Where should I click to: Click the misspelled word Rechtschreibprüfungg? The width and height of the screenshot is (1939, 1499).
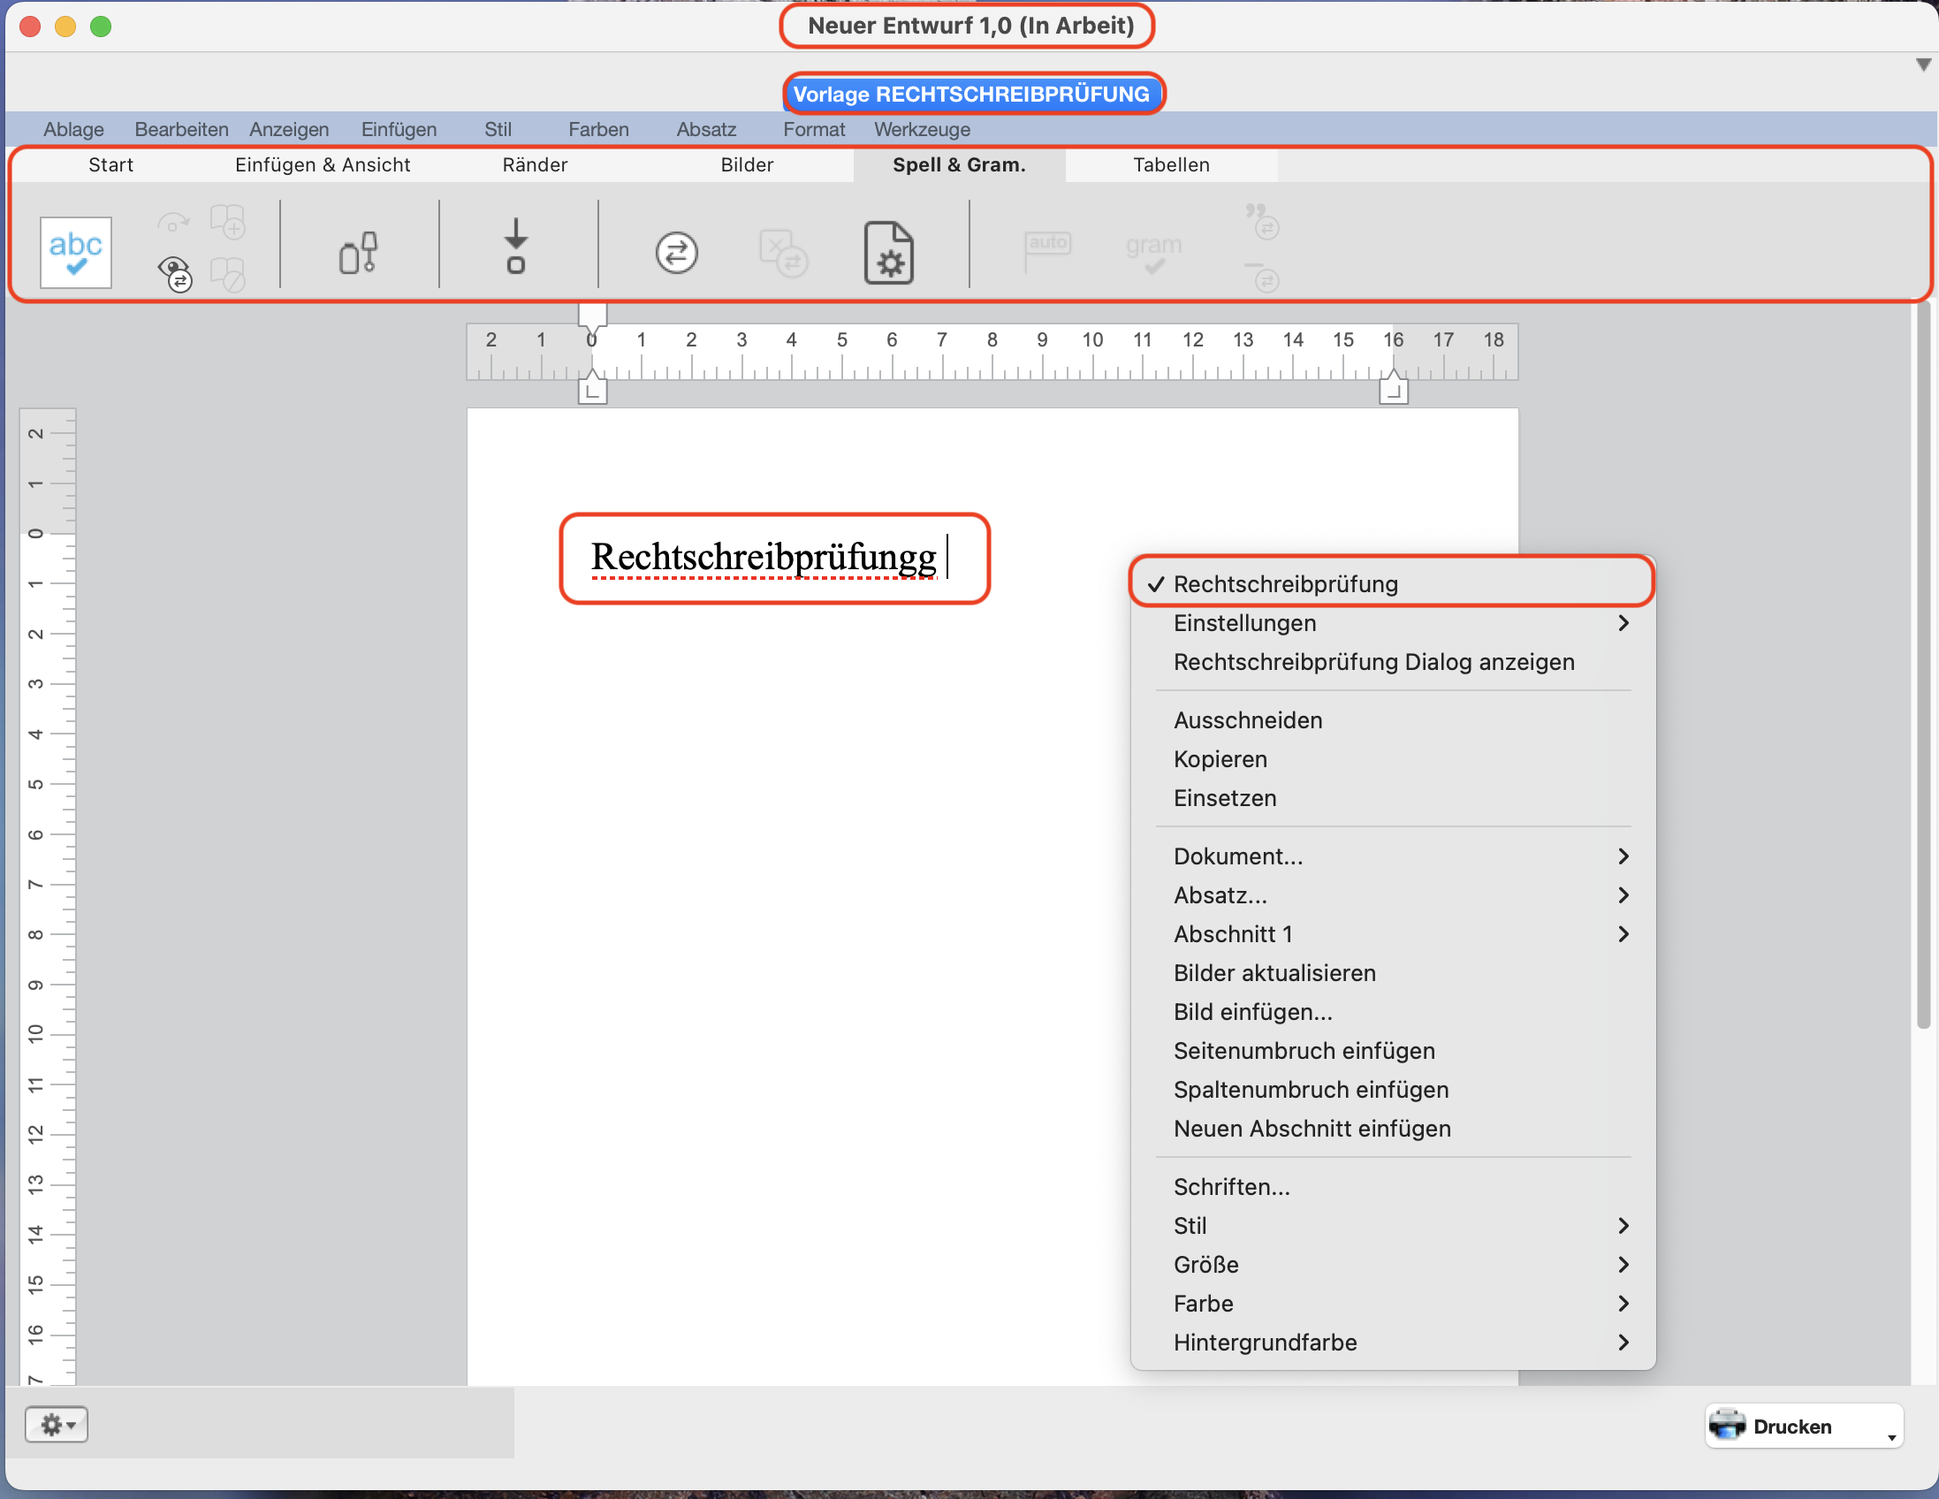click(764, 558)
